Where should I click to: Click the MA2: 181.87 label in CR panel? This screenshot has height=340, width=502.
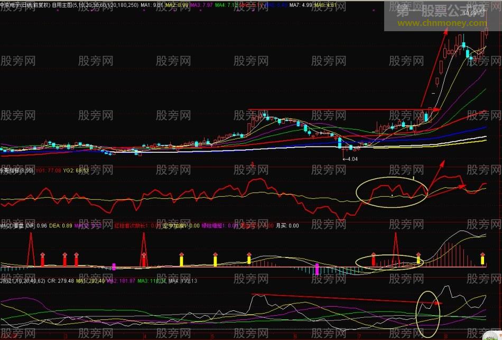point(120,281)
